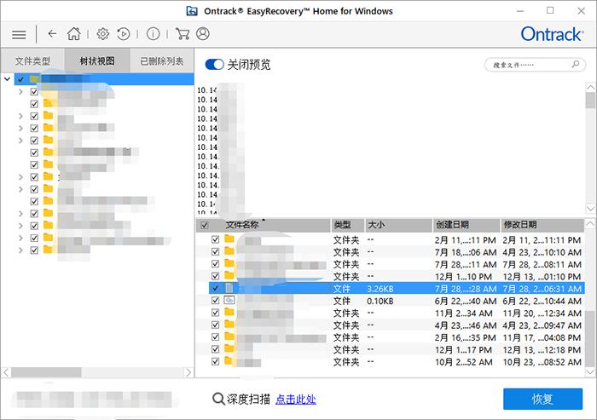This screenshot has width=597, height=420.
Task: Switch to the 树状视图 tab
Action: [x=97, y=60]
